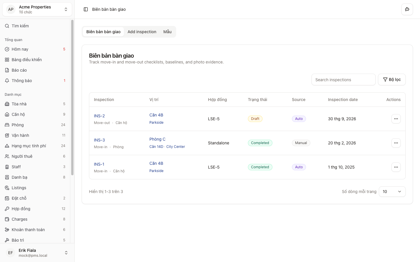The height and width of the screenshot is (262, 420).
Task: Click the sidebar vertical scrollbar
Action: pos(72,98)
